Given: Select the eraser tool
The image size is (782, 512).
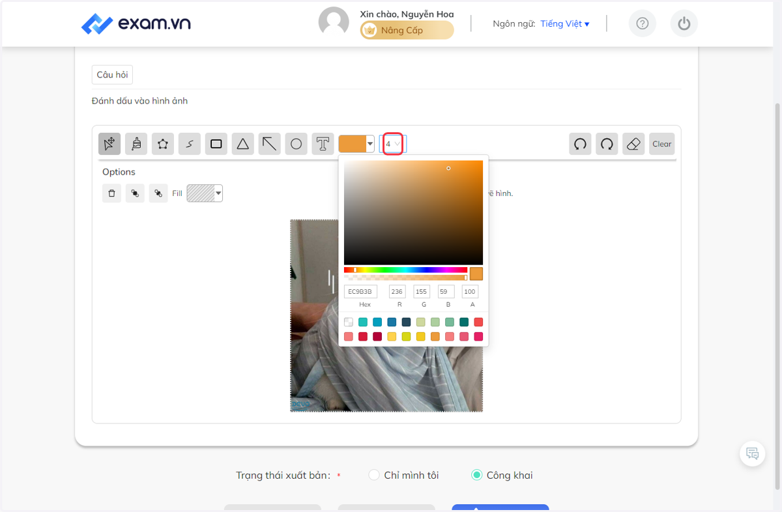Looking at the screenshot, I should point(633,144).
